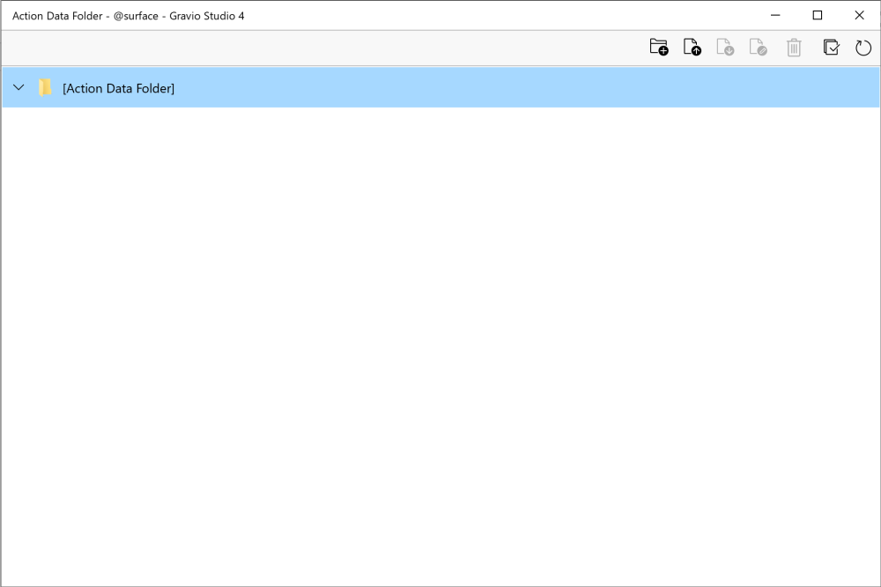Click the file upload arrow icon
Image resolution: width=881 pixels, height=587 pixels.
click(692, 47)
